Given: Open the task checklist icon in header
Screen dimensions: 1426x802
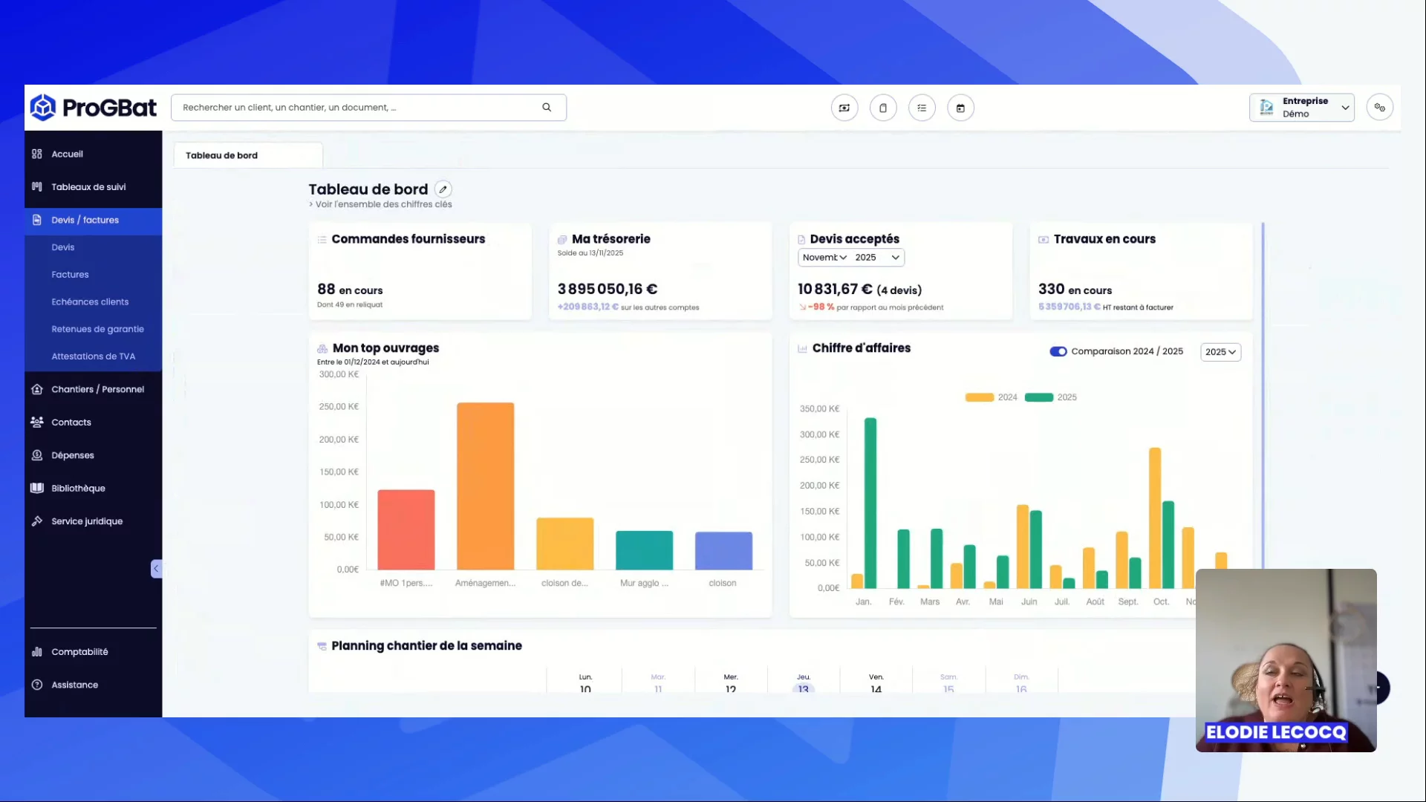Looking at the screenshot, I should tap(922, 108).
